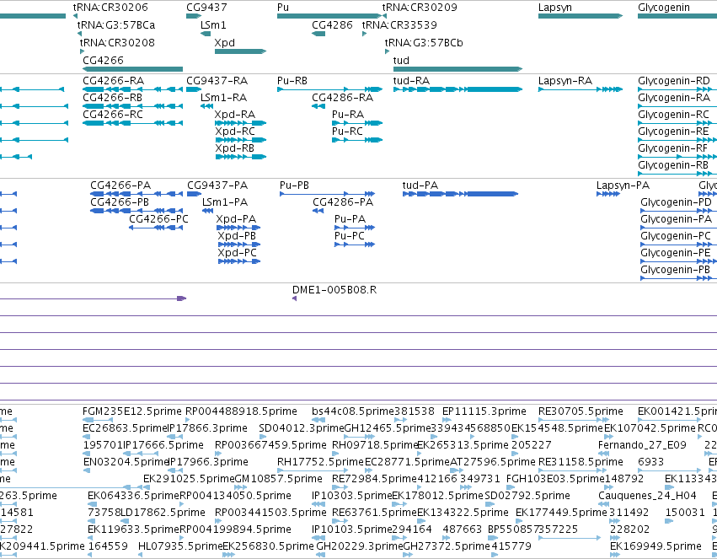Click the tud-RA transcript

tap(457, 89)
